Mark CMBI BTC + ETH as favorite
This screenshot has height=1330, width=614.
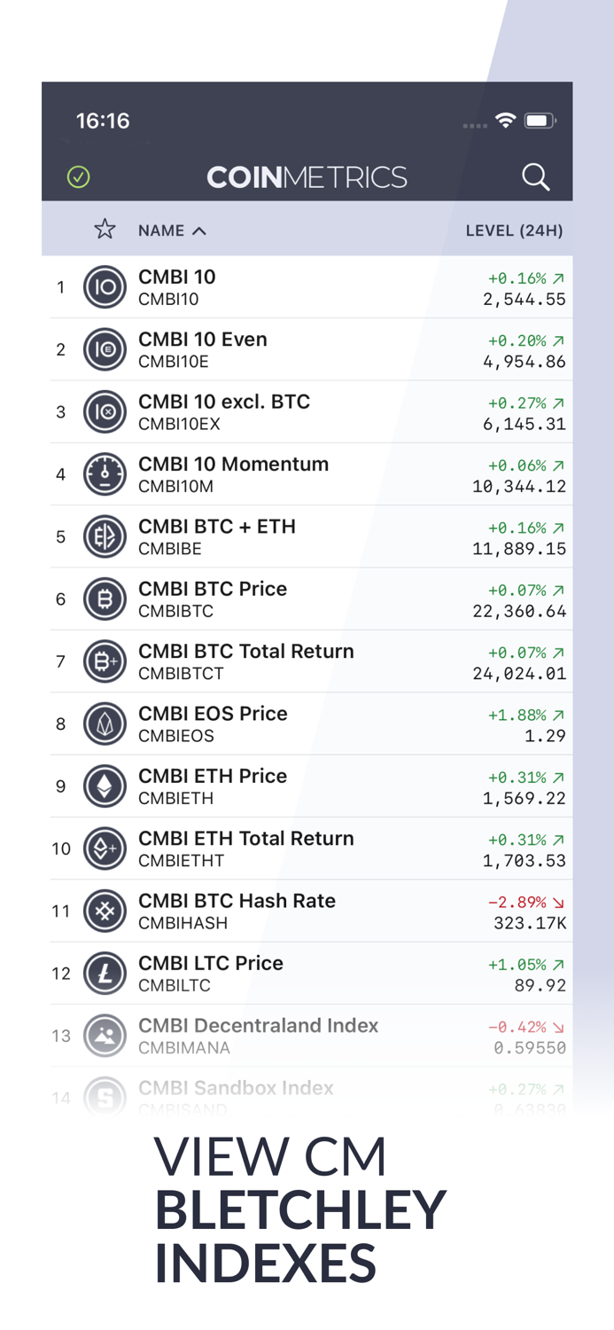point(105,536)
